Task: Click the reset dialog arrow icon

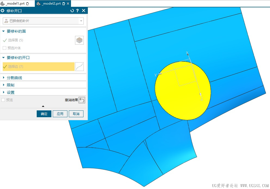Action: pos(72,11)
